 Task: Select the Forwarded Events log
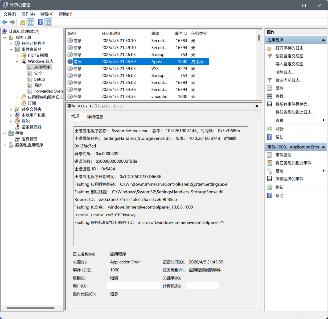(x=48, y=91)
